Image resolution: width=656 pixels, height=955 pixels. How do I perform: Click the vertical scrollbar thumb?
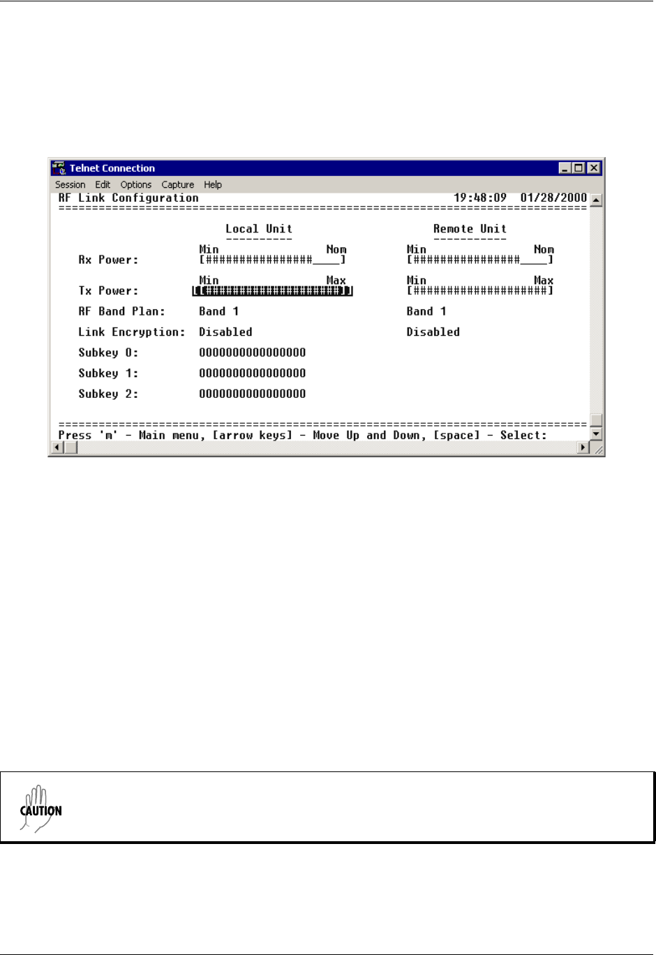(596, 420)
